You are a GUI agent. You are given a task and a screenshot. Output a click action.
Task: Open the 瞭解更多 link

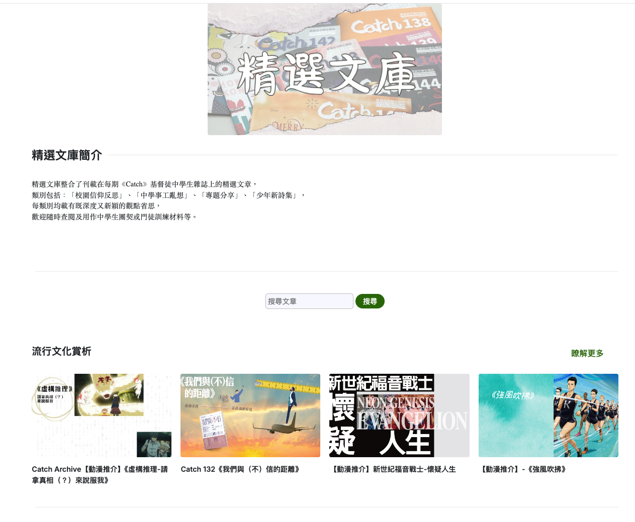point(587,353)
